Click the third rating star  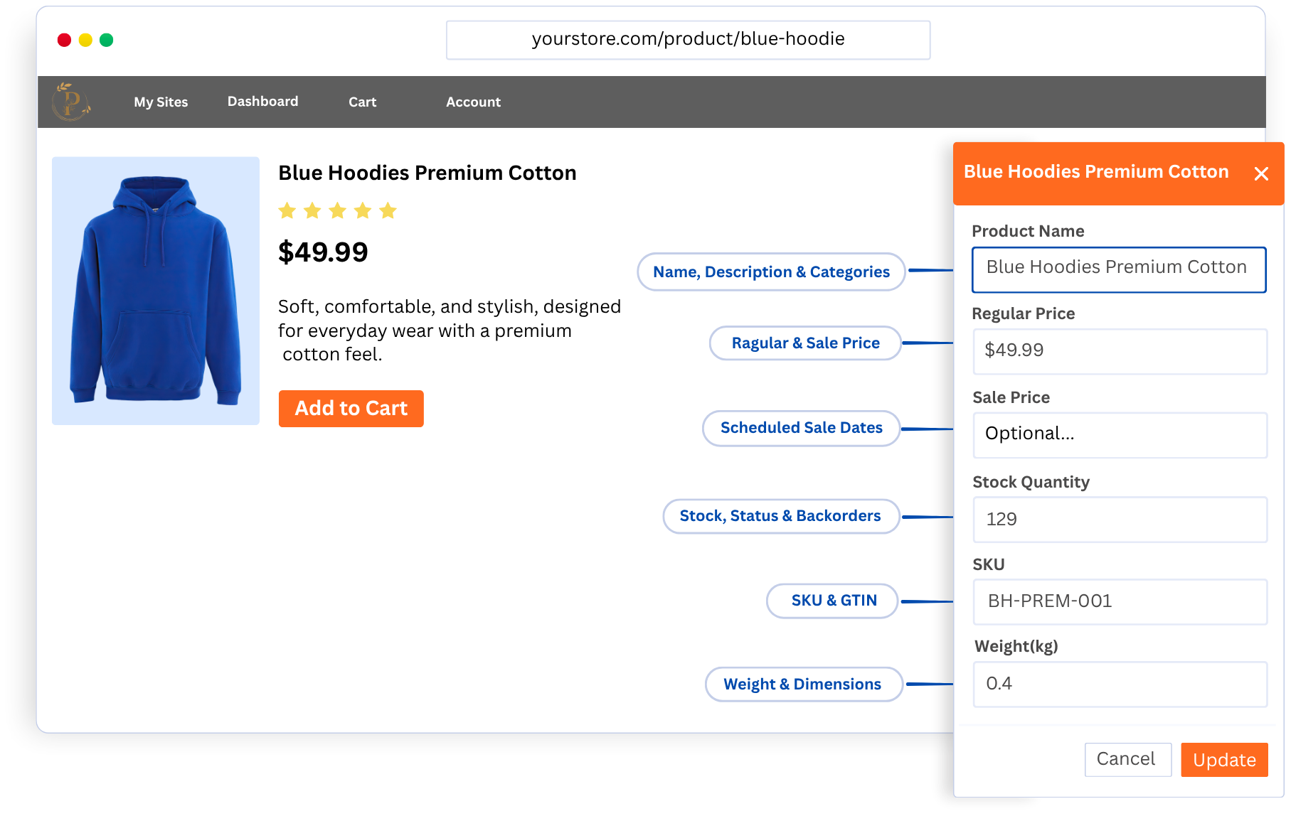click(x=338, y=210)
